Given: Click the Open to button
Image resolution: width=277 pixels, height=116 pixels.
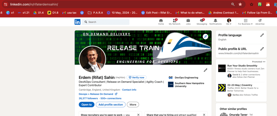Looking at the screenshot, I should point(86,105).
